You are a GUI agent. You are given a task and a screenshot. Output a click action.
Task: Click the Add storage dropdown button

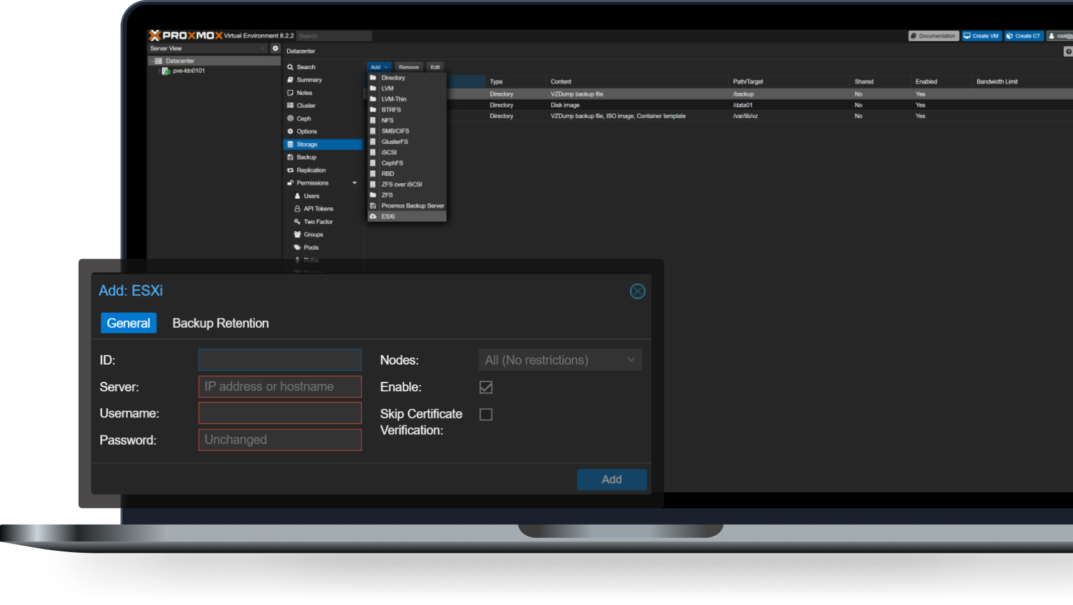tap(379, 67)
